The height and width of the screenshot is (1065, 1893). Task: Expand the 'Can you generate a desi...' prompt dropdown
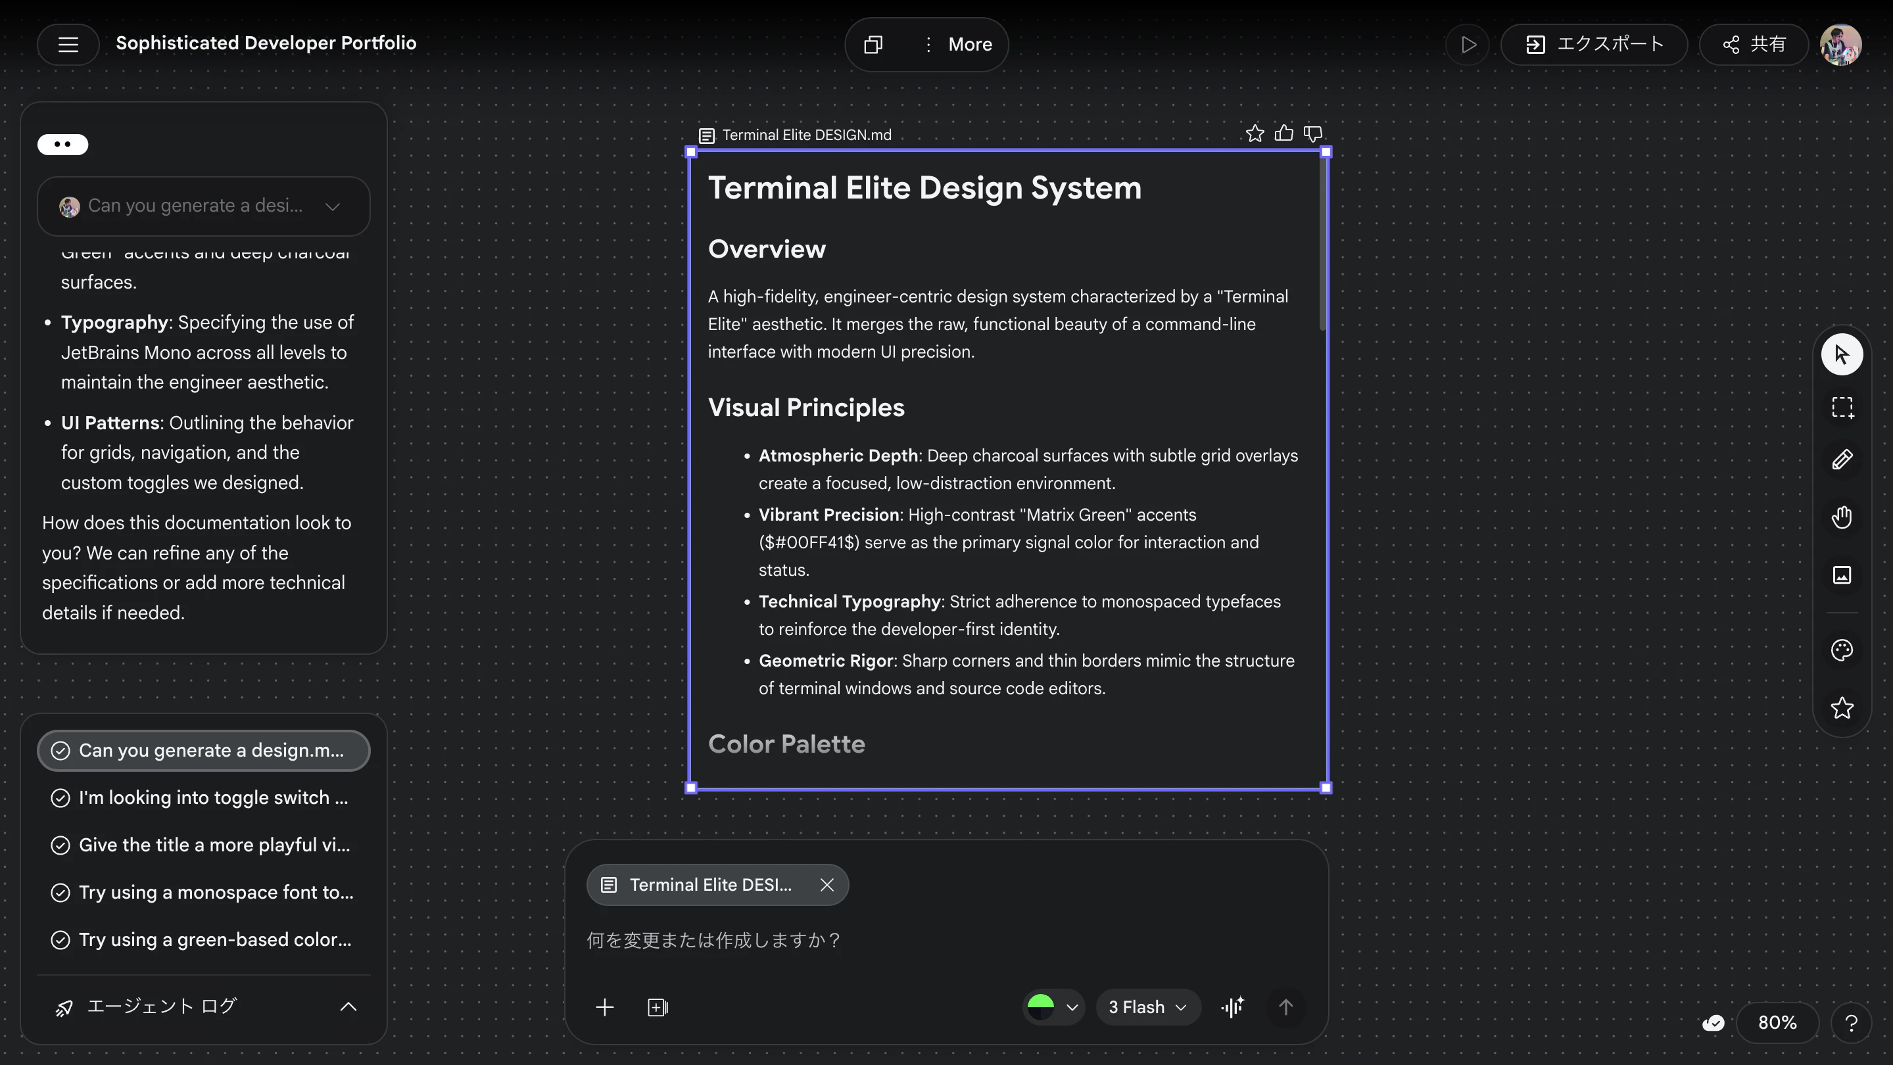(333, 206)
